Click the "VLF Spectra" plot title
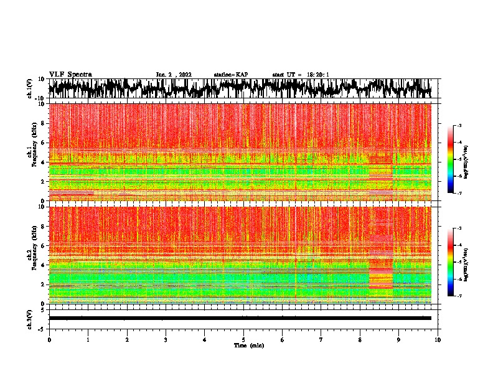Screen dimensions: 493x381 [x=70, y=75]
